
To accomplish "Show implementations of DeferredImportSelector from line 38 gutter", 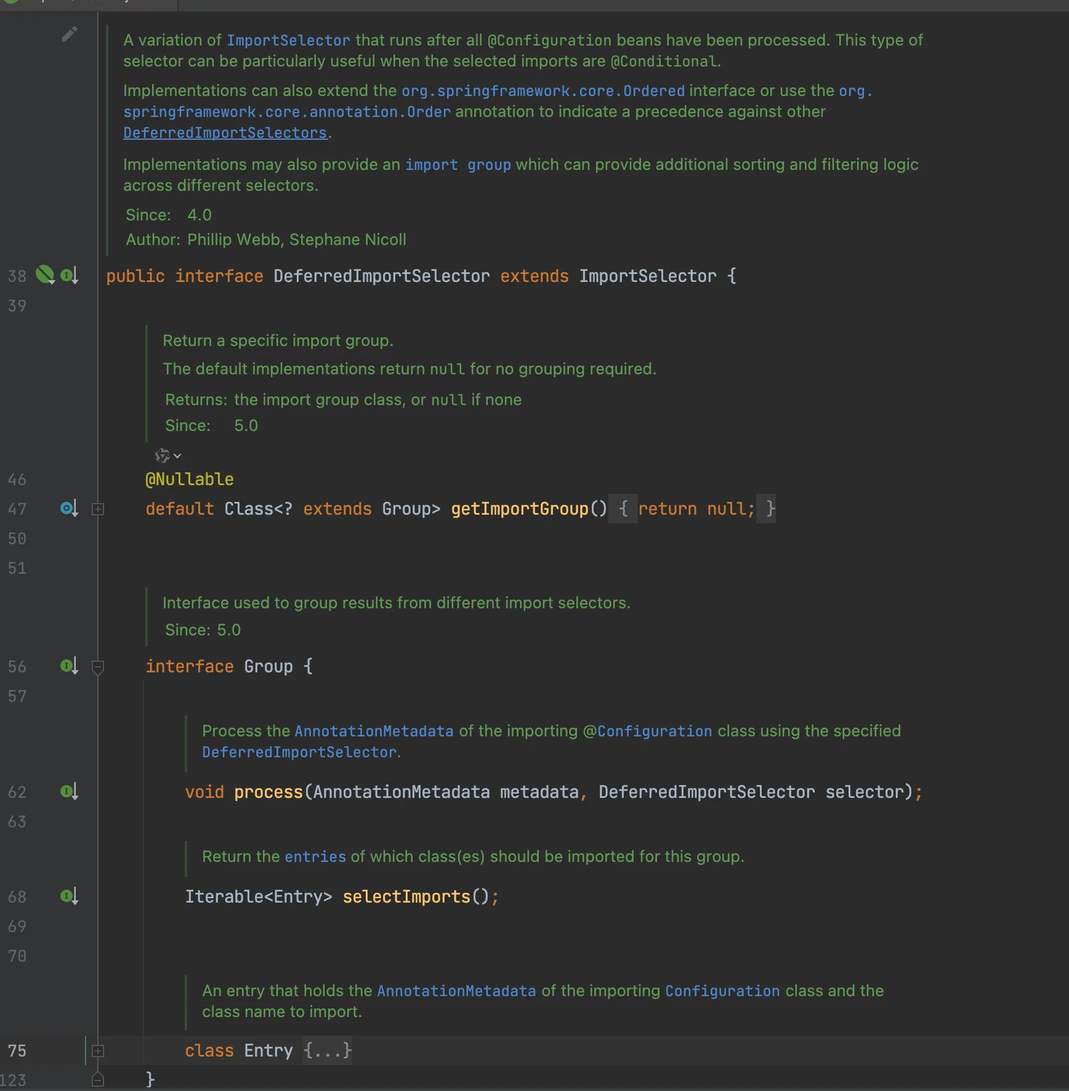I will click(69, 275).
